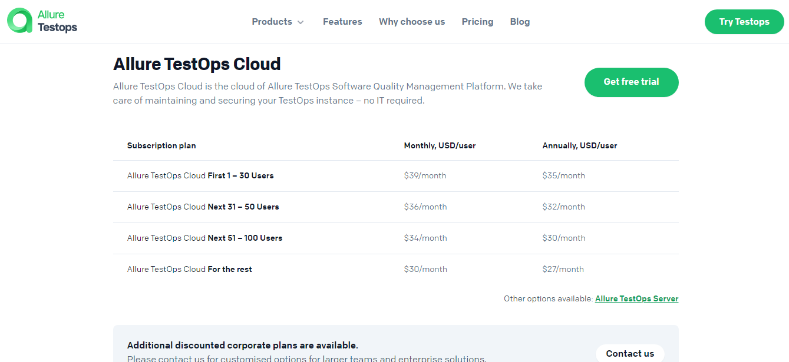The height and width of the screenshot is (362, 789).
Task: Select the First 1 – 30 Users row
Action: click(200, 175)
